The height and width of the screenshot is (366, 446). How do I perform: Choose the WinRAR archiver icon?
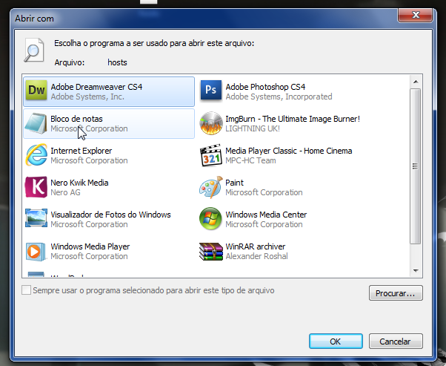point(211,251)
